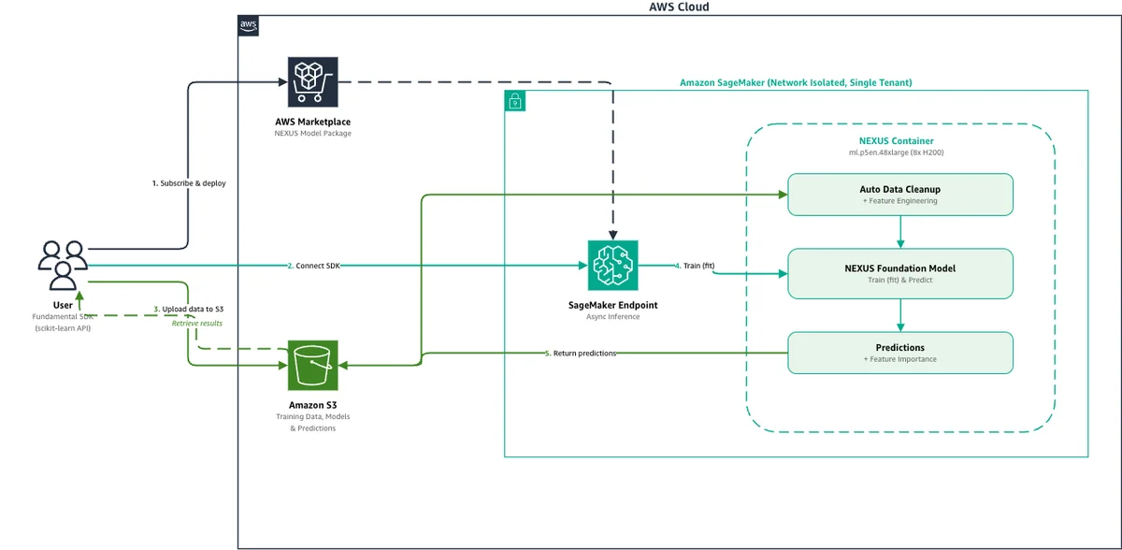Select the Amazon S3 bucket icon

pyautogui.click(x=313, y=365)
